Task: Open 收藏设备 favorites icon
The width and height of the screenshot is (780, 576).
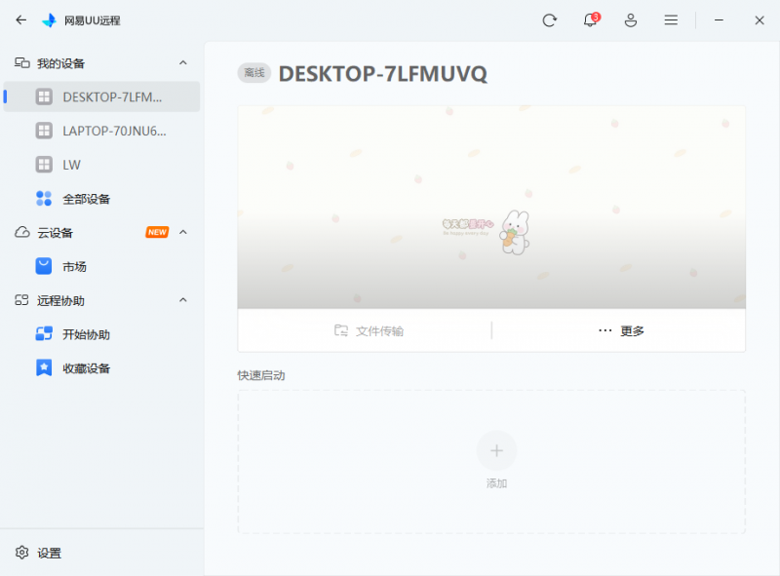Action: [x=41, y=367]
